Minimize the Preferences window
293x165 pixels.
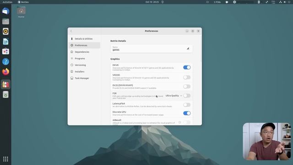coord(187,31)
